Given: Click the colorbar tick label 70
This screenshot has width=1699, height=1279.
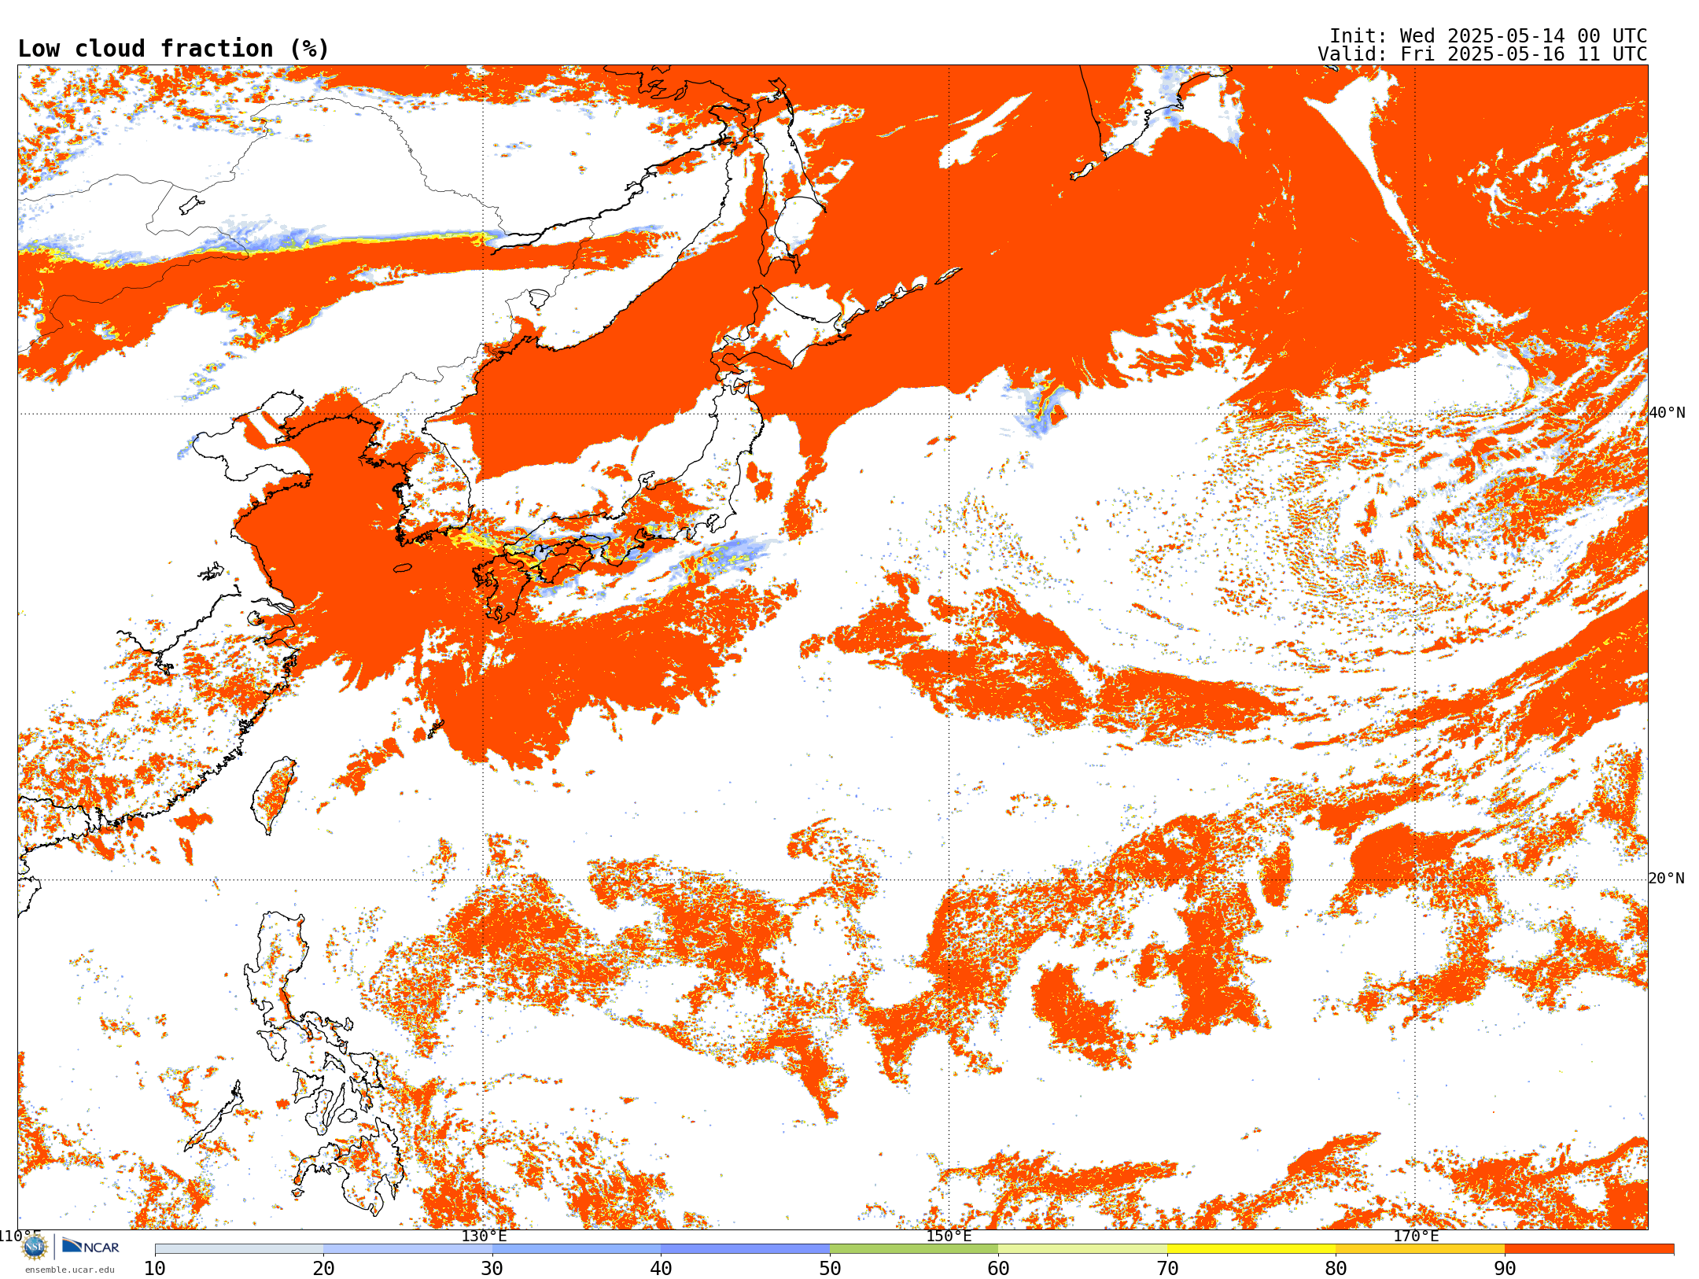Looking at the screenshot, I should (x=1167, y=1269).
